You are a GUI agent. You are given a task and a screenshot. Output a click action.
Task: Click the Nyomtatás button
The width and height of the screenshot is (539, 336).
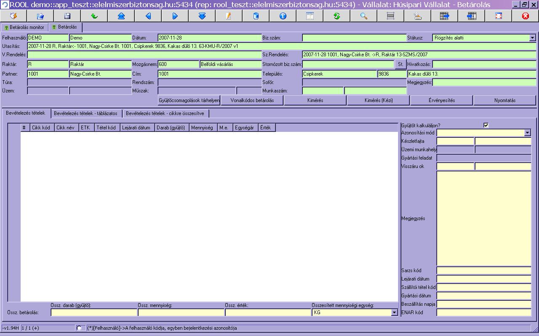[504, 100]
